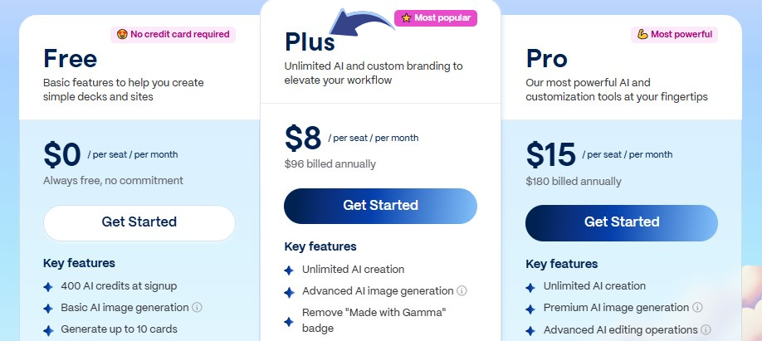
Task: Select the Plus plan heading
Action: [310, 41]
